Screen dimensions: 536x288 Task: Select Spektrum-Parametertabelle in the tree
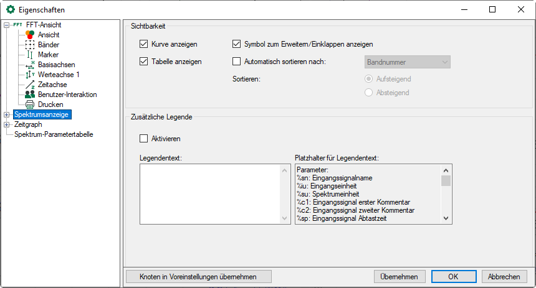[x=54, y=134]
